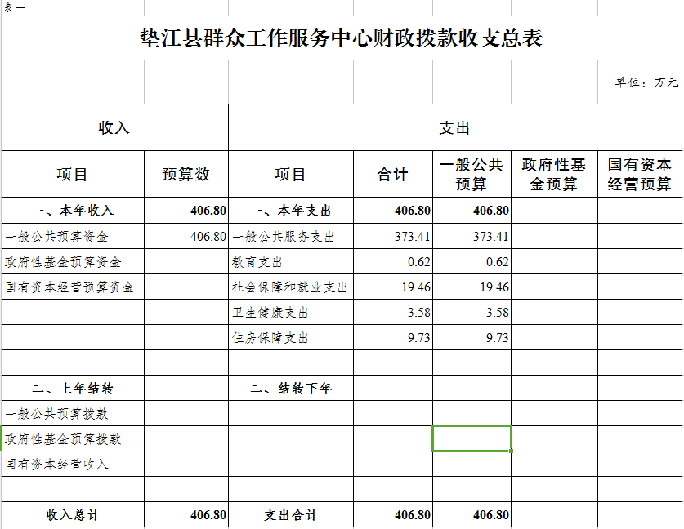
Task: Click 9.73 in the 合计 column
Action: pos(393,338)
